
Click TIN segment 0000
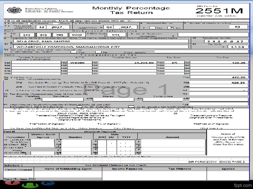click(x=77, y=35)
